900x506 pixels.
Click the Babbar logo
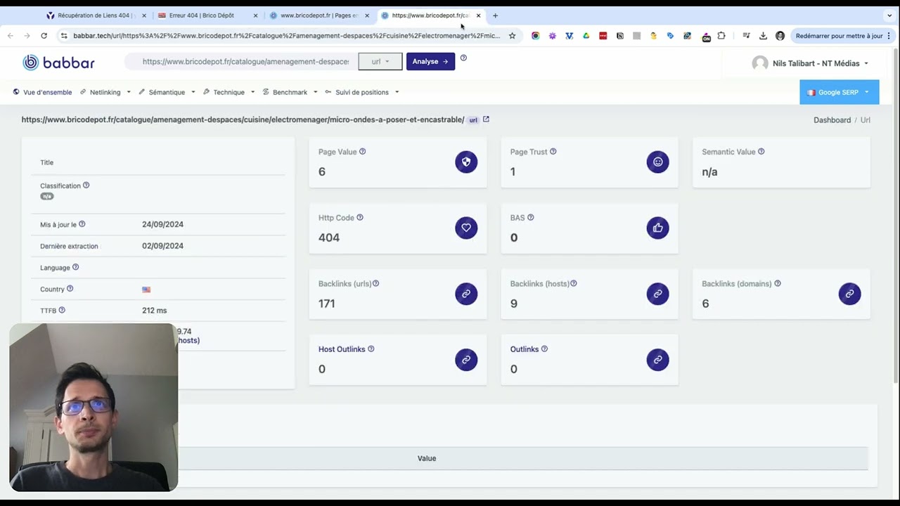(58, 63)
